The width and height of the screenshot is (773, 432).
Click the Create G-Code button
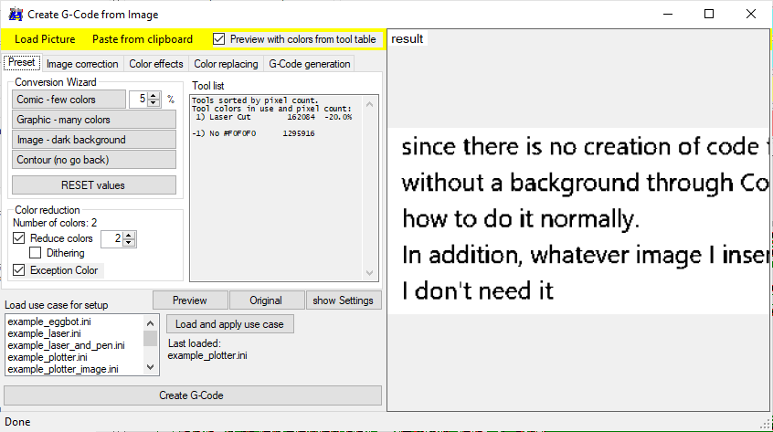[x=192, y=395]
